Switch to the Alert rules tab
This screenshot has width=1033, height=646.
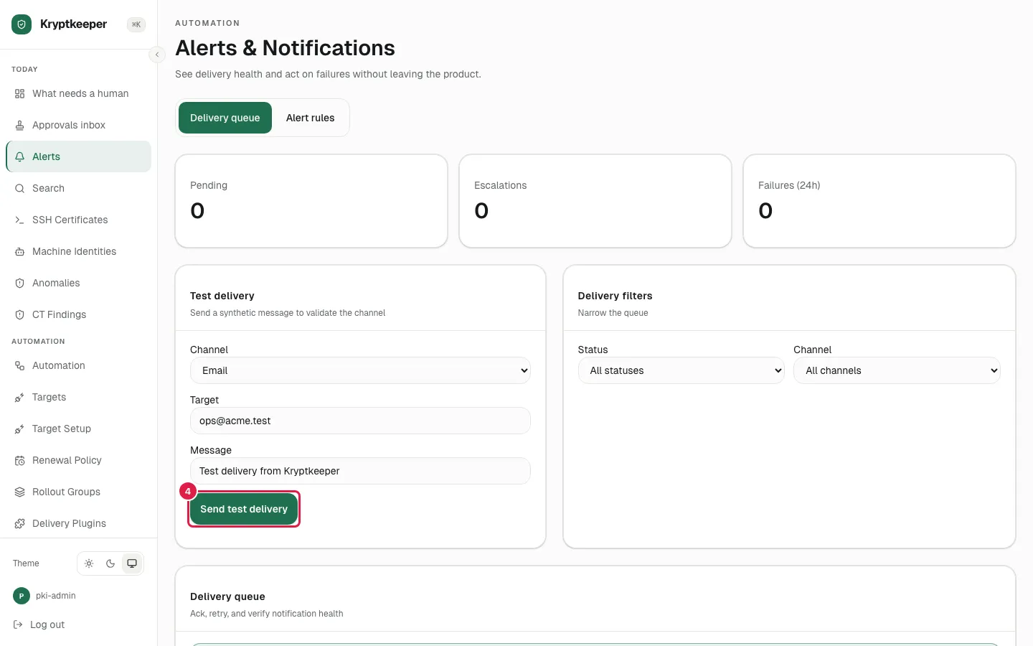pyautogui.click(x=311, y=118)
